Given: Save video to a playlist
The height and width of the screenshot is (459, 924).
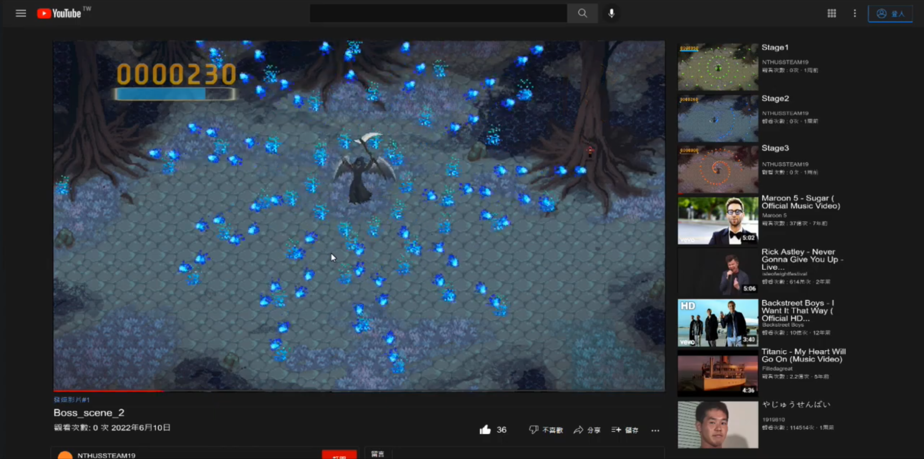Looking at the screenshot, I should pyautogui.click(x=625, y=430).
